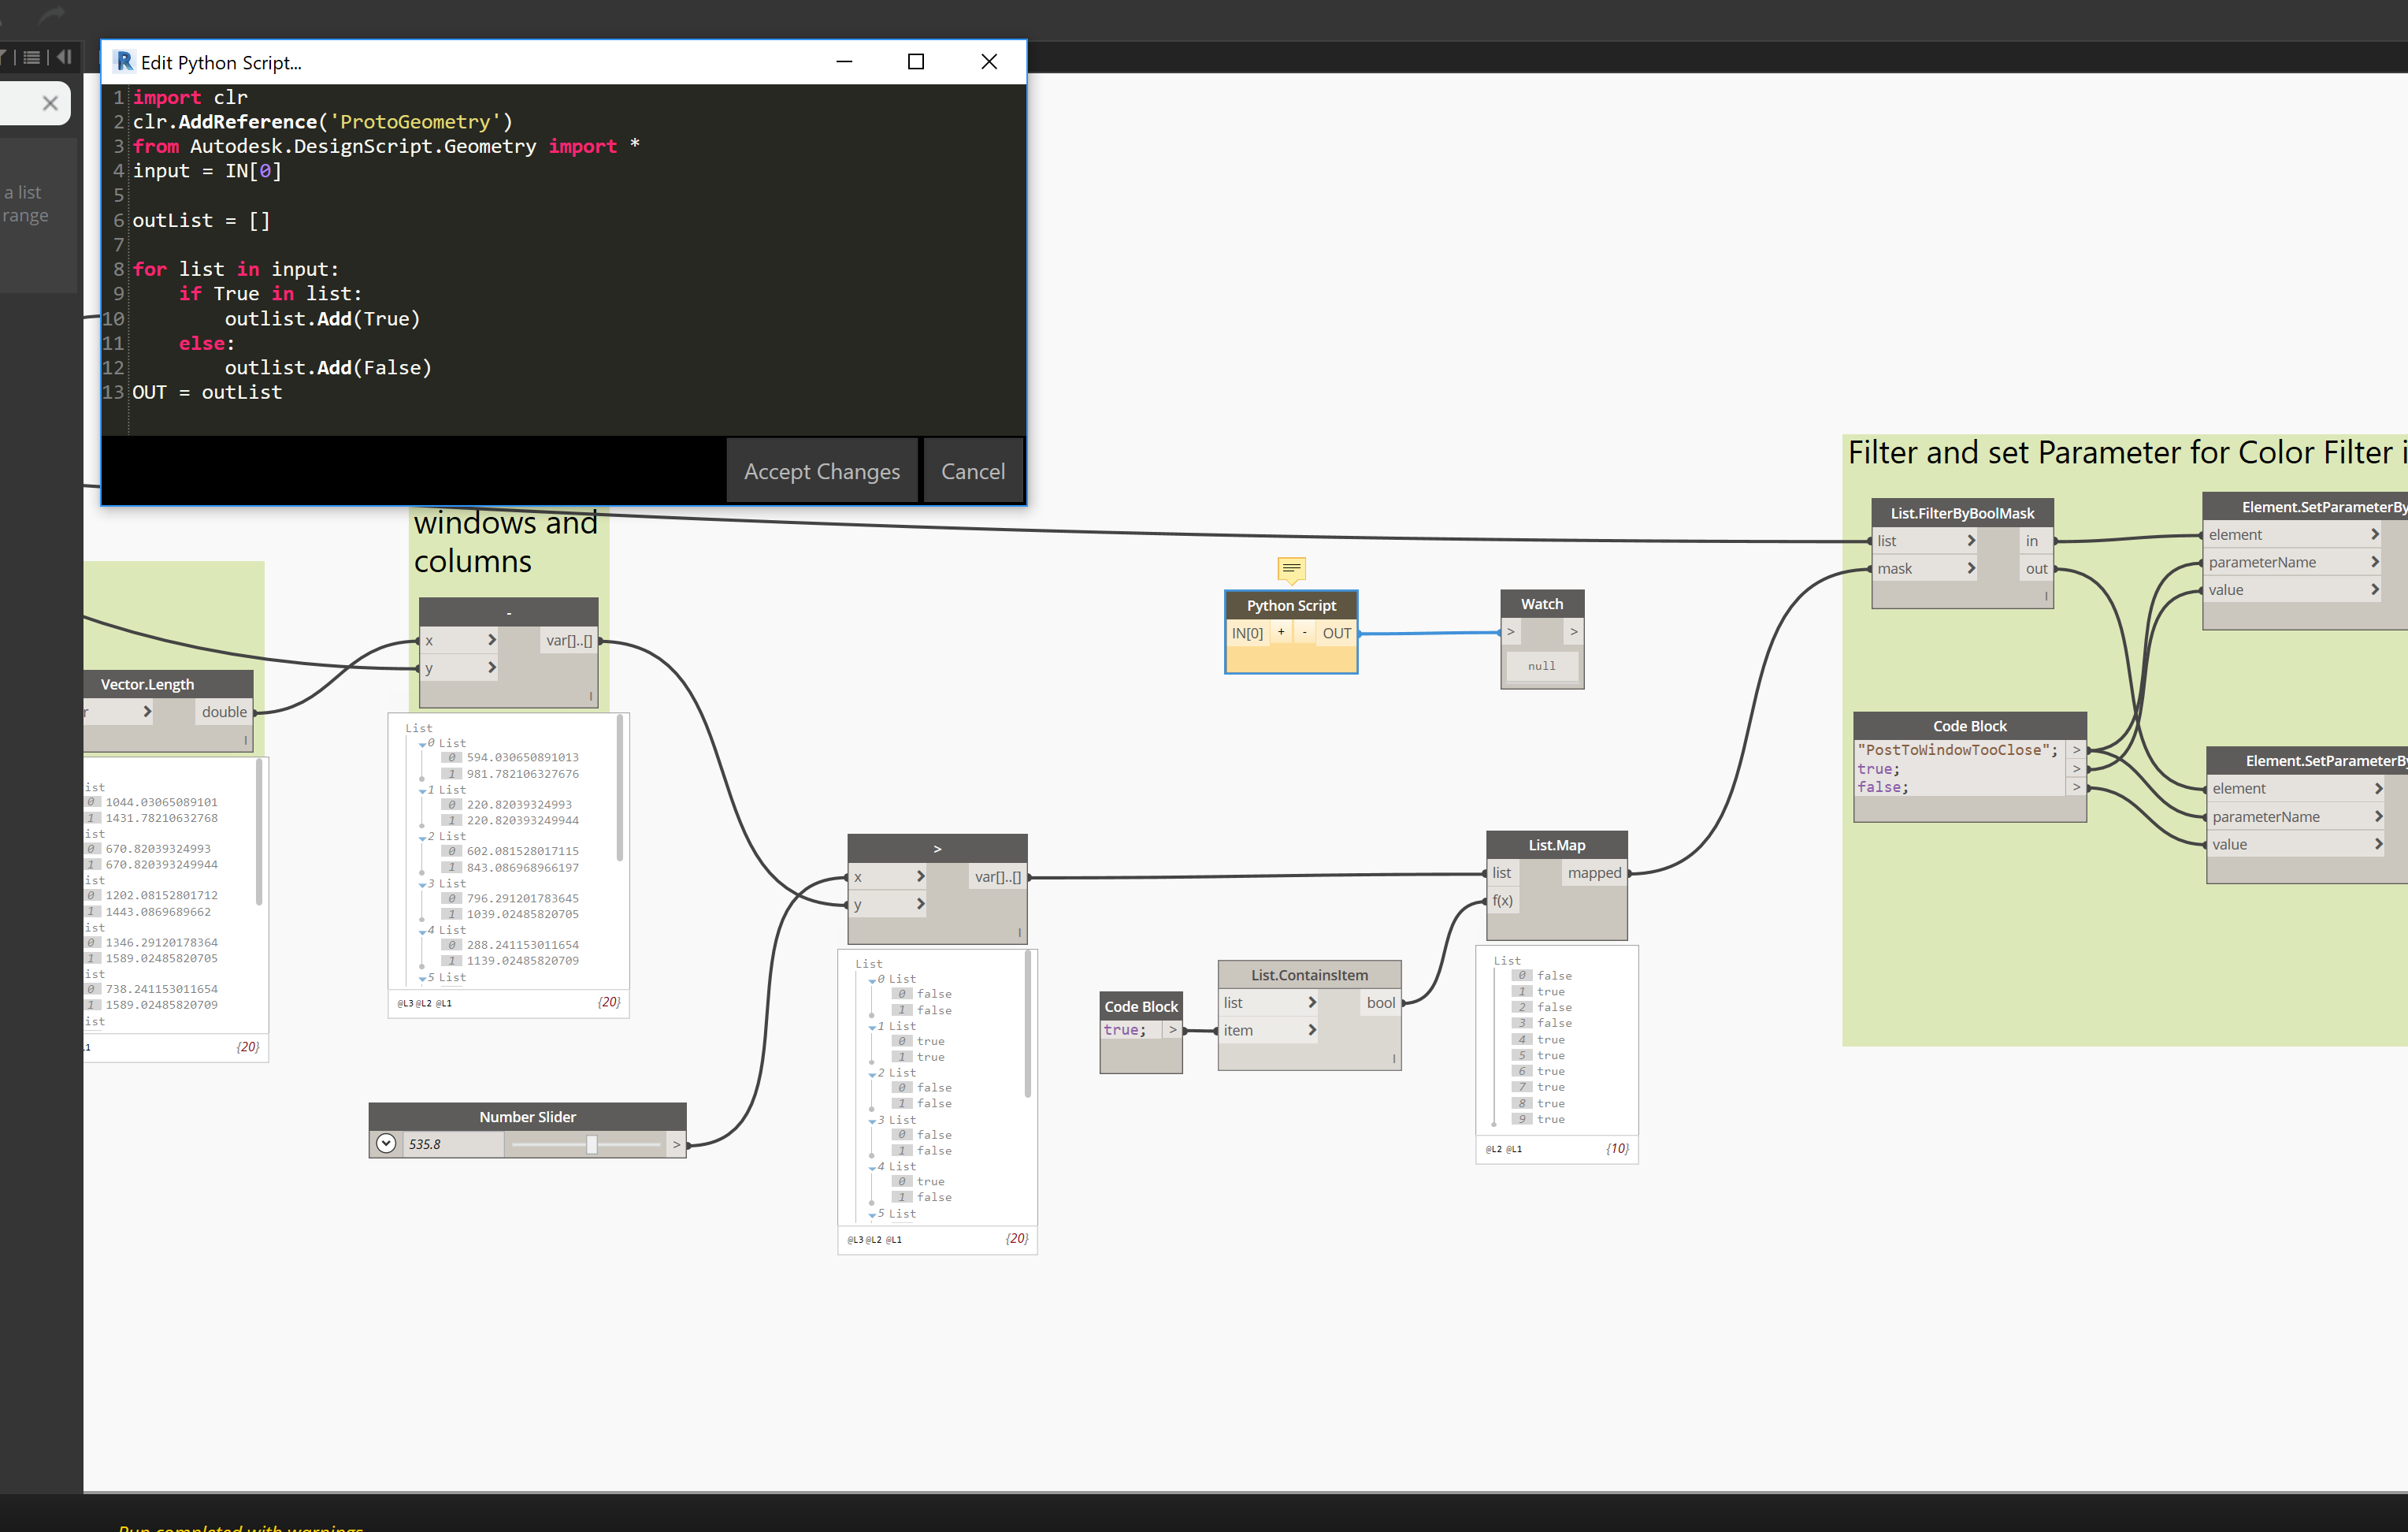Open the yellow note above the Python Script node
This screenshot has width=2408, height=1532.
coord(1291,569)
